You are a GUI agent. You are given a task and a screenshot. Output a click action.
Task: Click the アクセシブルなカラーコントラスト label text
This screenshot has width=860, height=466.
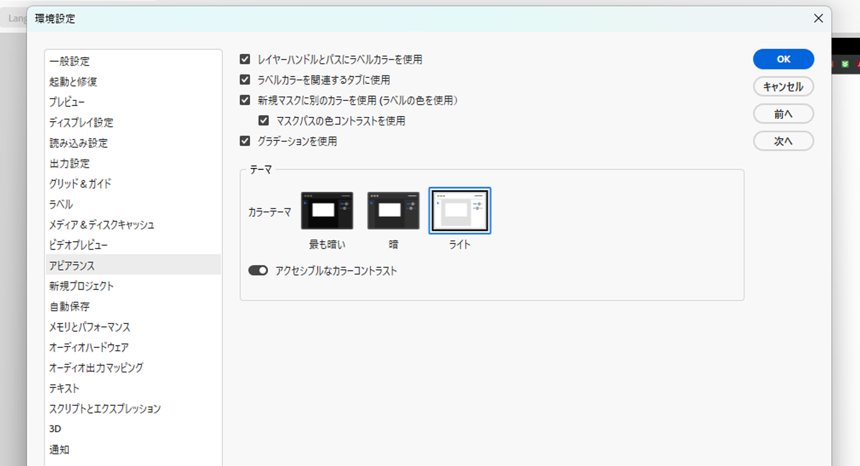click(x=336, y=271)
